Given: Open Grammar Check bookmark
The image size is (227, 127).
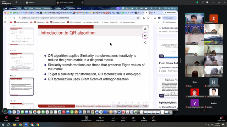Looking at the screenshot, I should (x=128, y=22).
